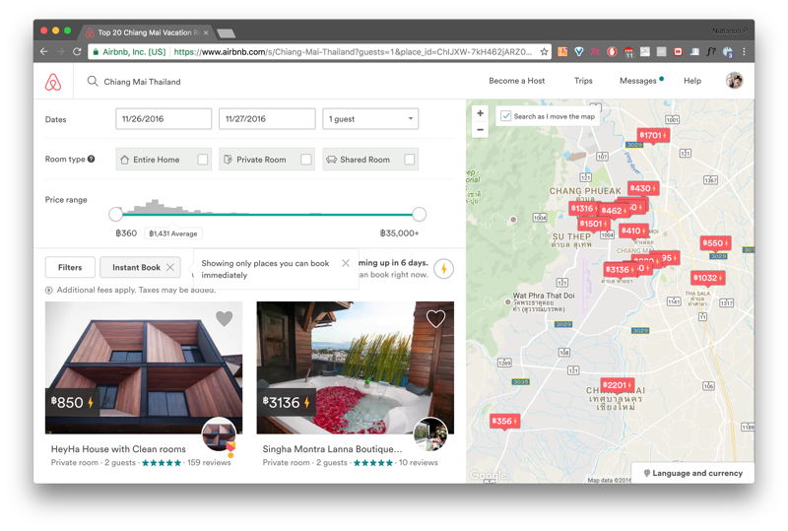Open Singha Montra Lanna Boutique listing
Image resolution: width=788 pixels, height=531 pixels.
332,448
